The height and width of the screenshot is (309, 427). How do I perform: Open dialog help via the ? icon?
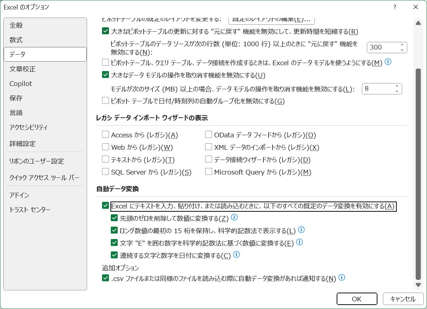coord(394,7)
